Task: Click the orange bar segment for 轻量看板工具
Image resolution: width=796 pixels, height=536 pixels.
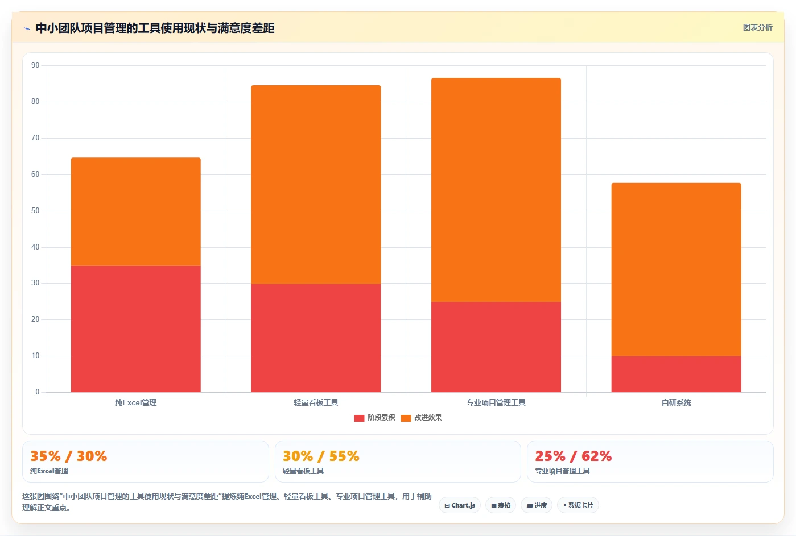Action: tap(316, 185)
